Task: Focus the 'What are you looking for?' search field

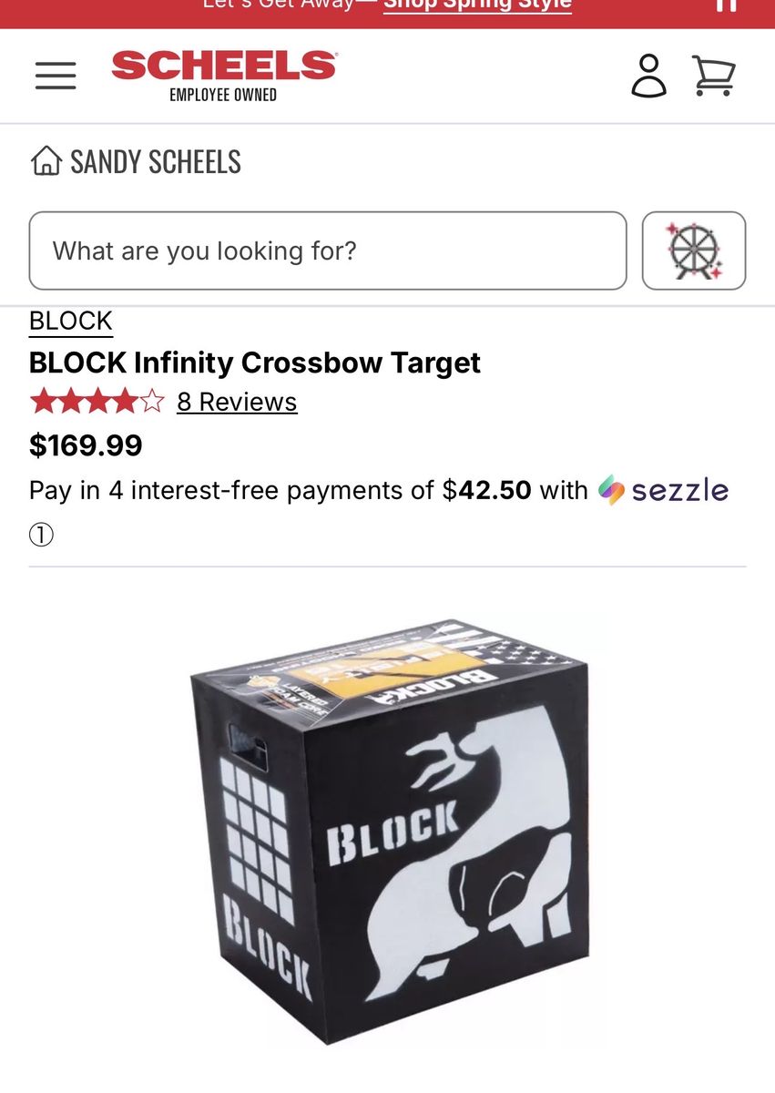Action: [x=328, y=250]
